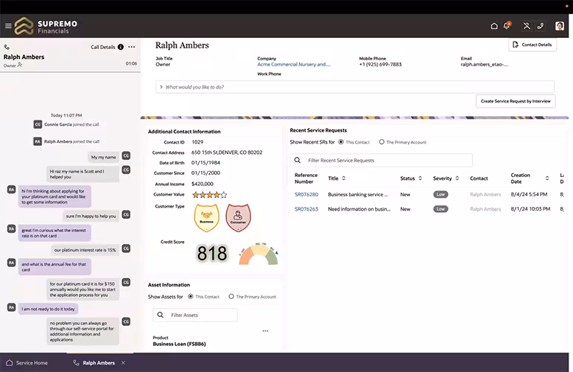
Task: Click the Low severity badge for SR076280
Action: tap(441, 194)
